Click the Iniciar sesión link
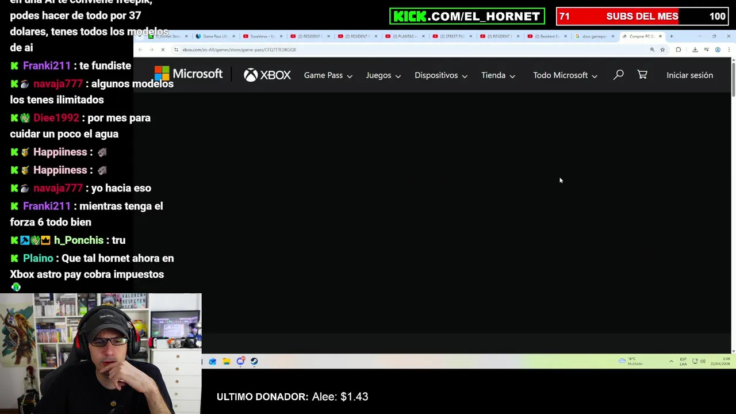 point(689,75)
